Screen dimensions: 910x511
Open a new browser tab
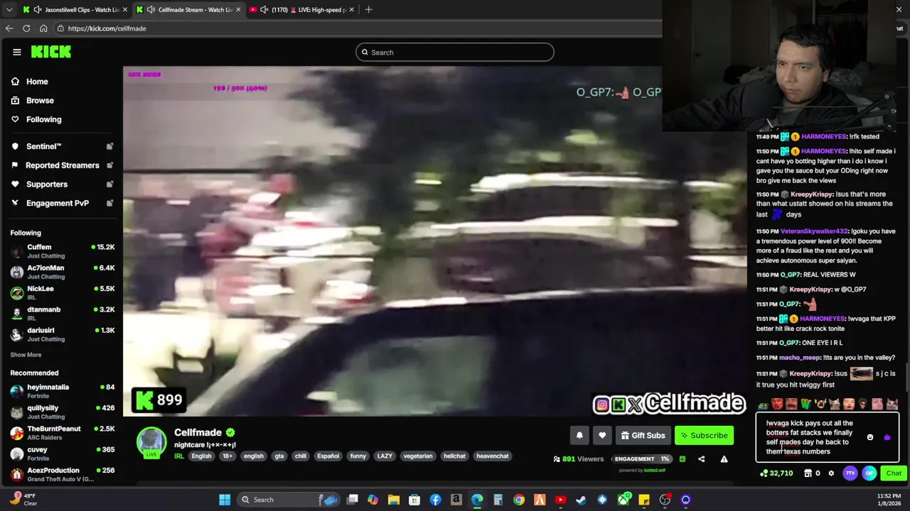[368, 10]
